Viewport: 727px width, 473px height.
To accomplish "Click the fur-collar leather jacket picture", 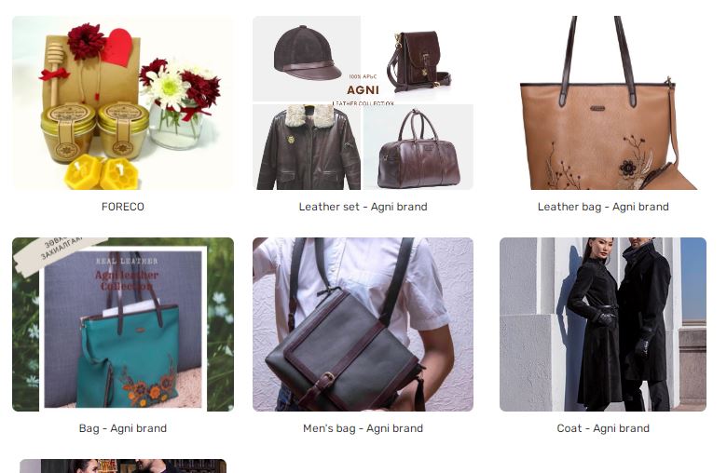I will pos(309,147).
